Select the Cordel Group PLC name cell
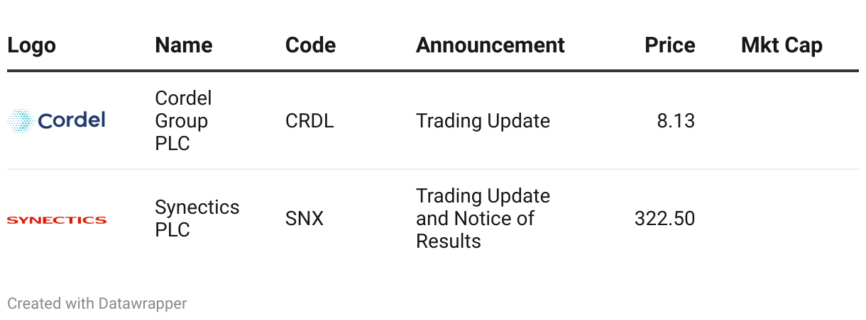This screenshot has height=320, width=866. pyautogui.click(x=183, y=121)
